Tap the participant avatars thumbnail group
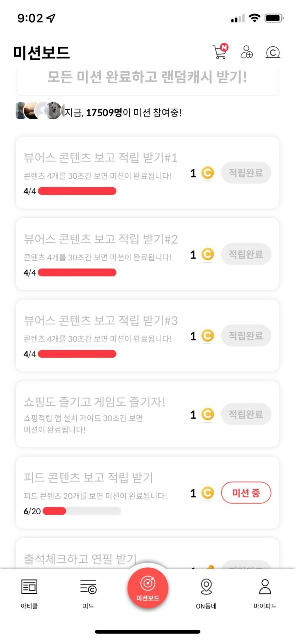The height and width of the screenshot is (640, 295). coord(39,111)
